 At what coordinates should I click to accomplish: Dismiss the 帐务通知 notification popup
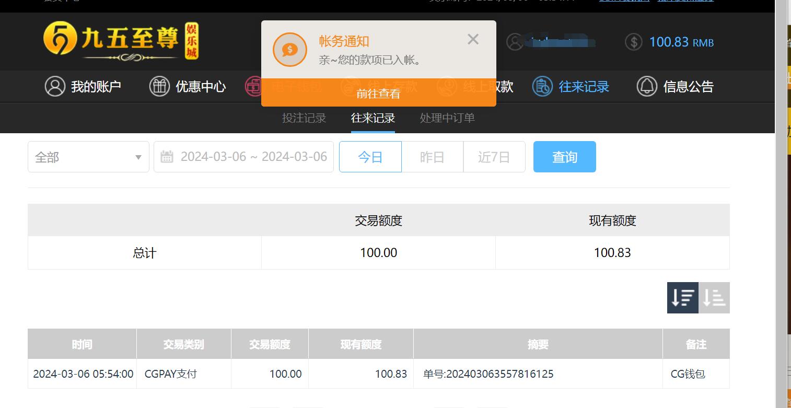[473, 39]
